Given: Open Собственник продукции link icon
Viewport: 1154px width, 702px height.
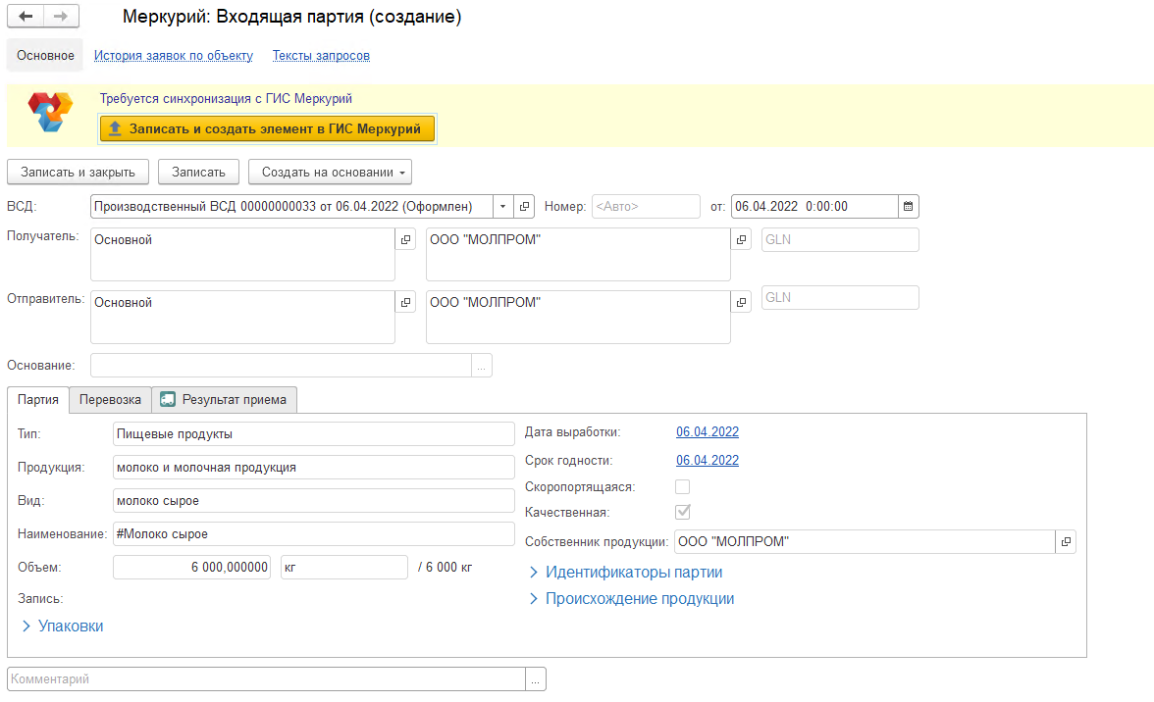Looking at the screenshot, I should pos(1066,542).
